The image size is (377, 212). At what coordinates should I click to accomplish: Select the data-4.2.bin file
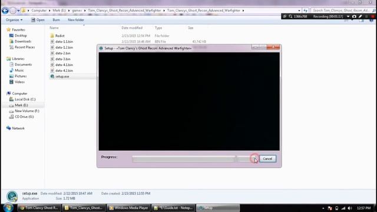[64, 71]
